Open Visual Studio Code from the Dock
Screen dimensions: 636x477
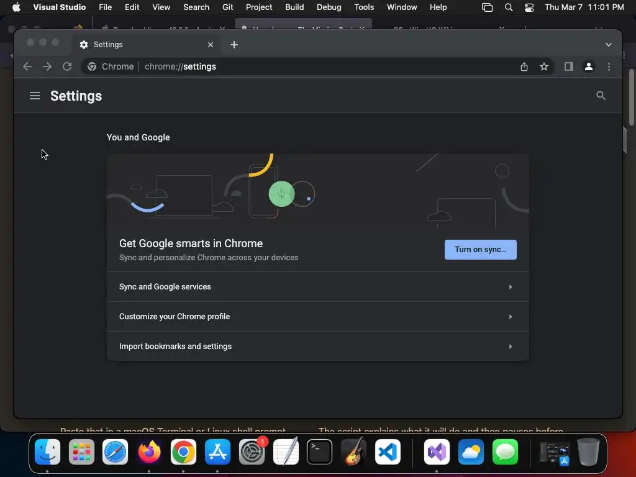pyautogui.click(x=388, y=452)
